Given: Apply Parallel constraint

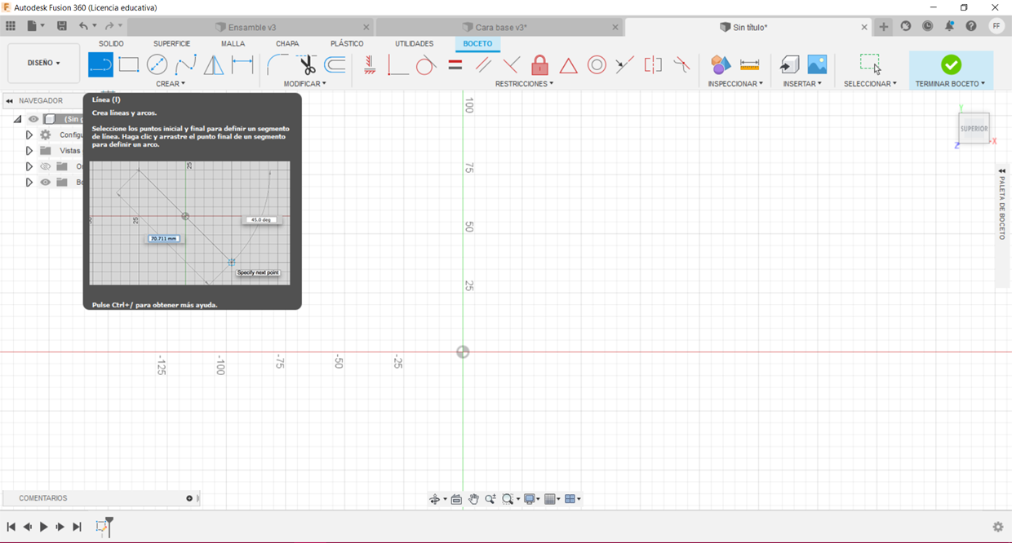Looking at the screenshot, I should (x=483, y=64).
